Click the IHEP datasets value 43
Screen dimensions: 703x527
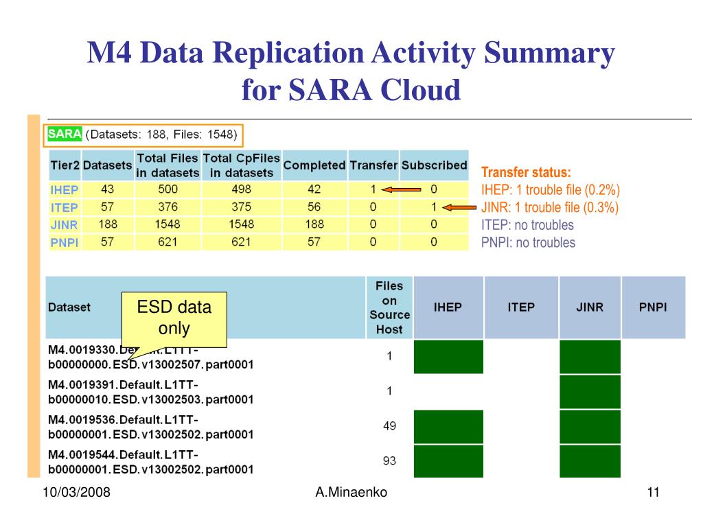point(108,189)
